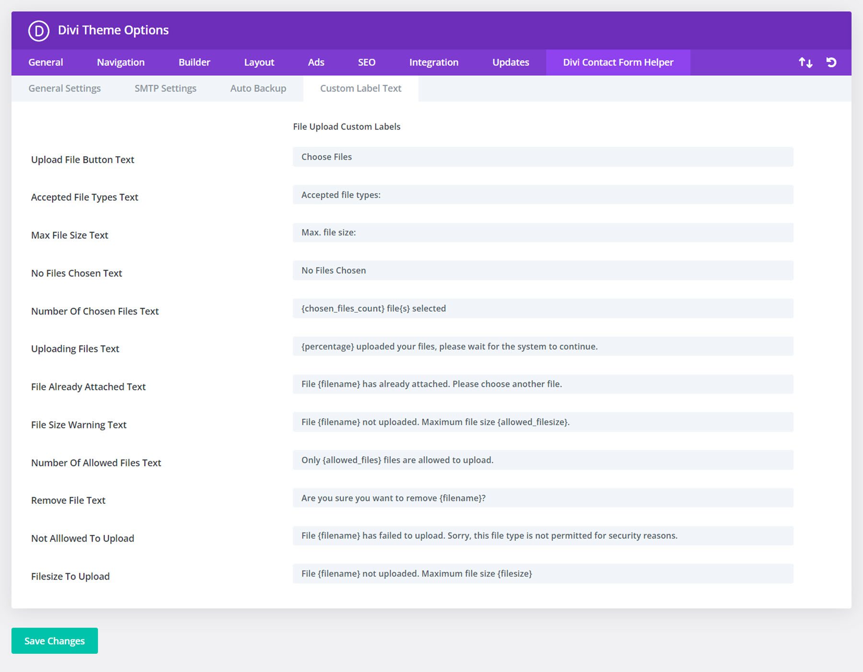Viewport: 863px width, 672px height.
Task: Open the Custom Label Text sub-tab
Action: pos(361,88)
